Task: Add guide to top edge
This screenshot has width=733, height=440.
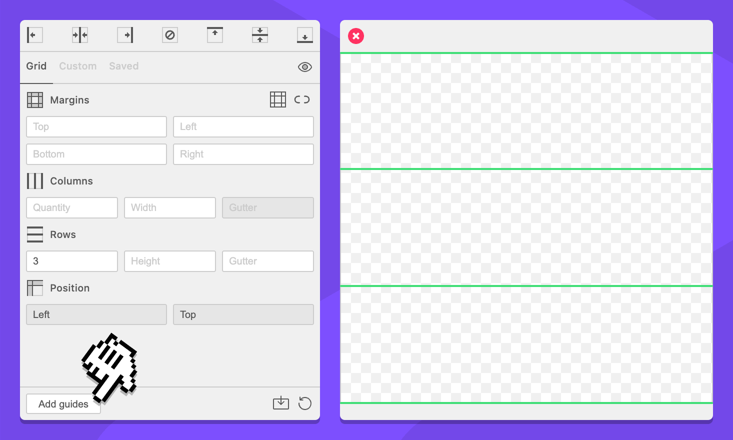Action: [x=215, y=35]
